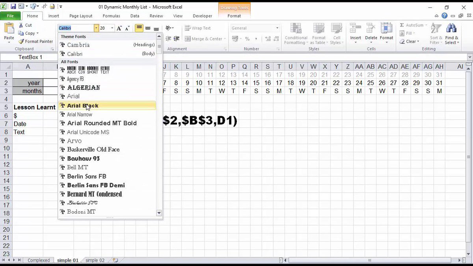Viewport: 473px width, 266px height.
Task: Open Format as Table gallery
Action: point(319,33)
